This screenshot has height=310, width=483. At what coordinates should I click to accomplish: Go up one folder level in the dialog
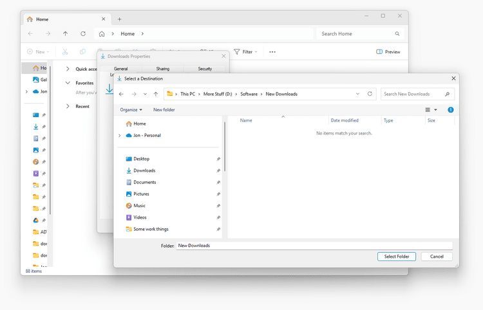click(156, 94)
